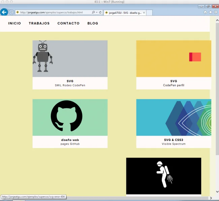
Task: Open the robot SVG thumbnail
Action: coord(70,59)
